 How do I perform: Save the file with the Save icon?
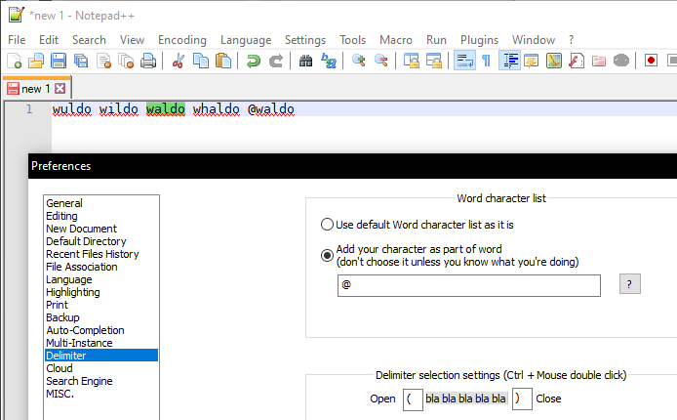(x=59, y=61)
